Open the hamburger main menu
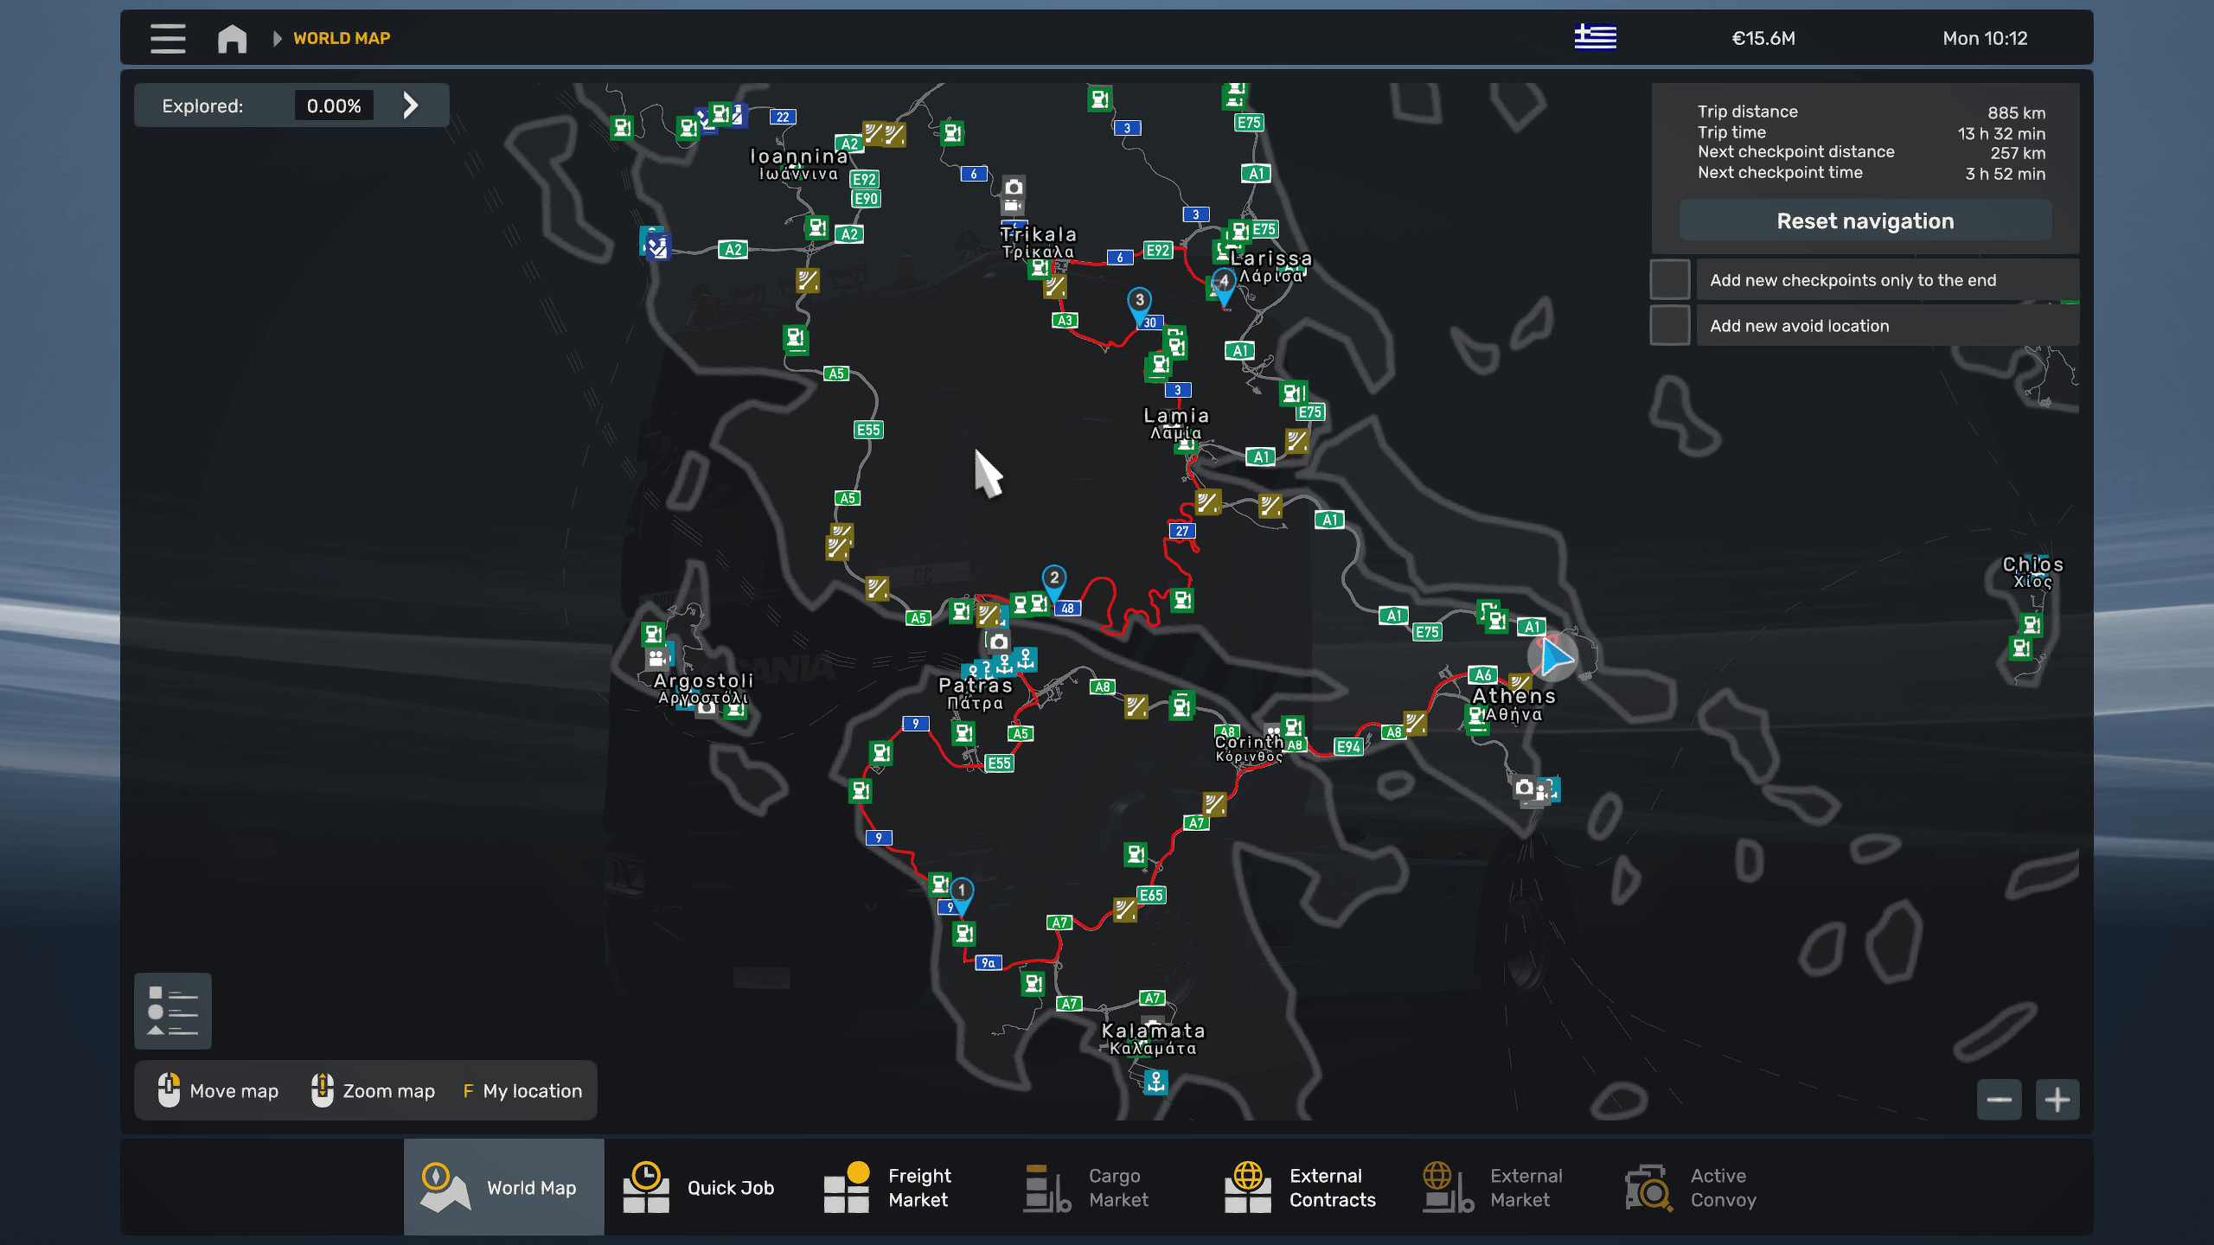The width and height of the screenshot is (2214, 1245). click(168, 38)
